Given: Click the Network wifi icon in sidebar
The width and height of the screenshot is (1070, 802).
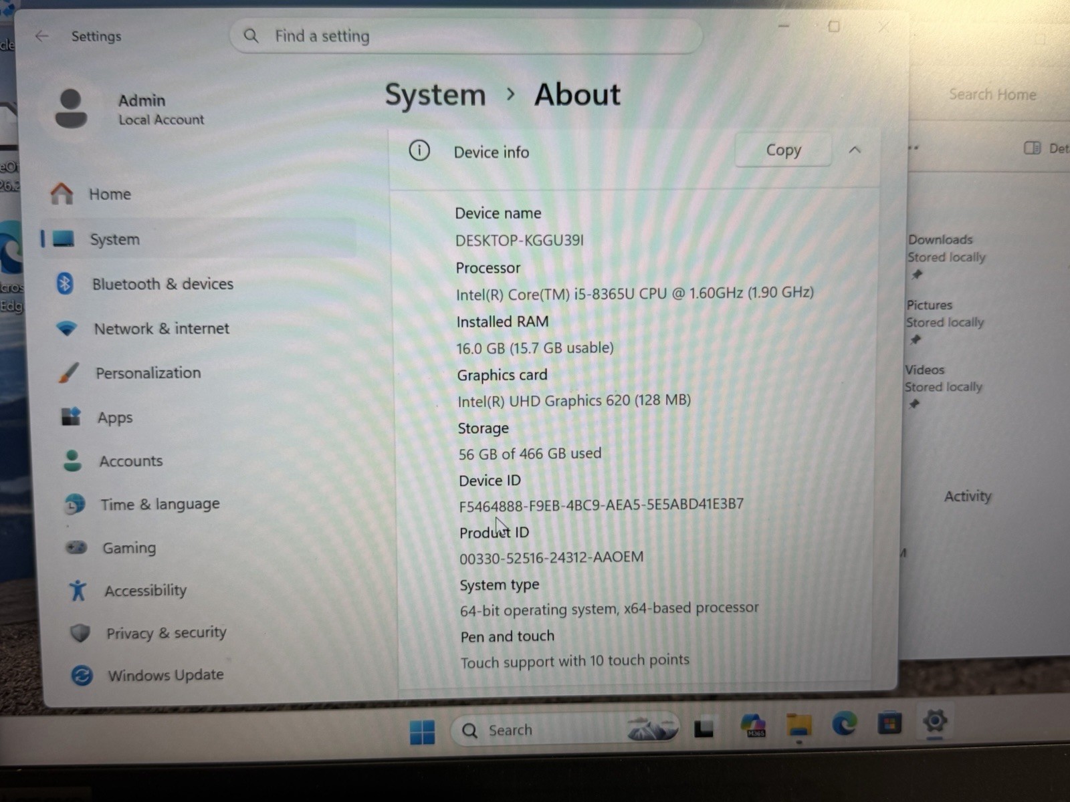Looking at the screenshot, I should click(x=67, y=328).
